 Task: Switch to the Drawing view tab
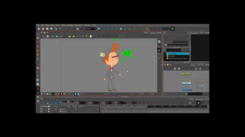(153, 33)
